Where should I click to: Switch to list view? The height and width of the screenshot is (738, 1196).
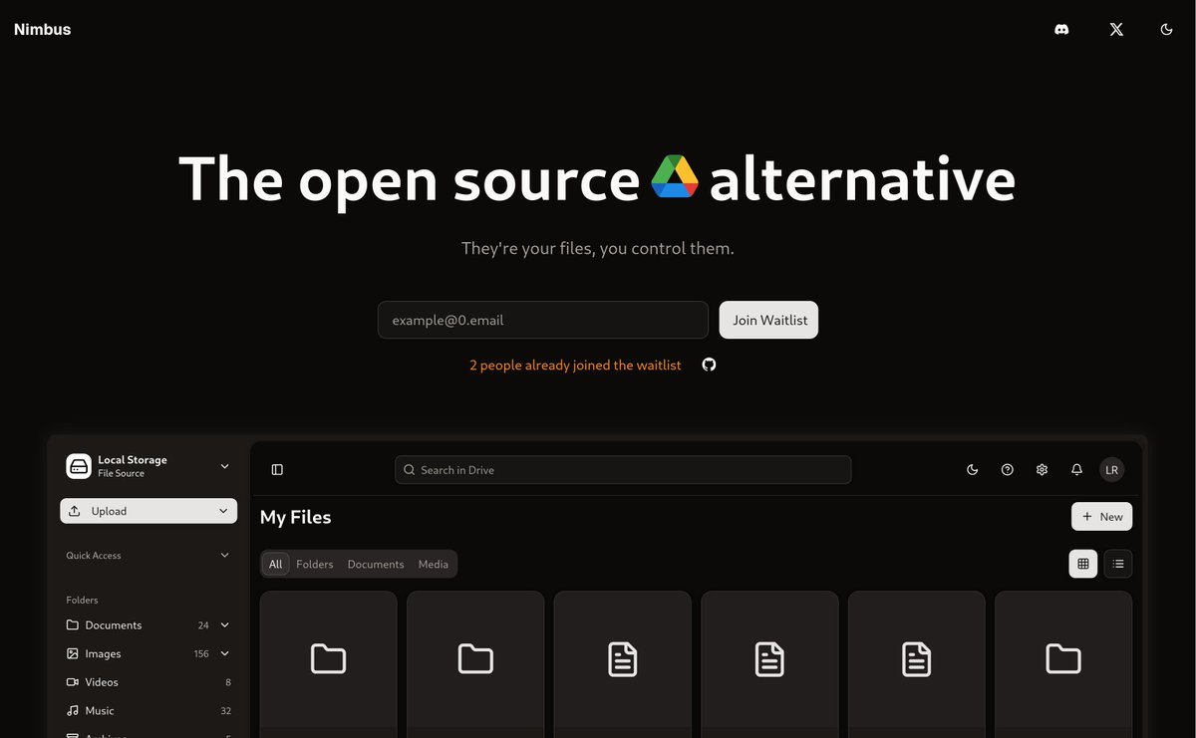point(1118,564)
